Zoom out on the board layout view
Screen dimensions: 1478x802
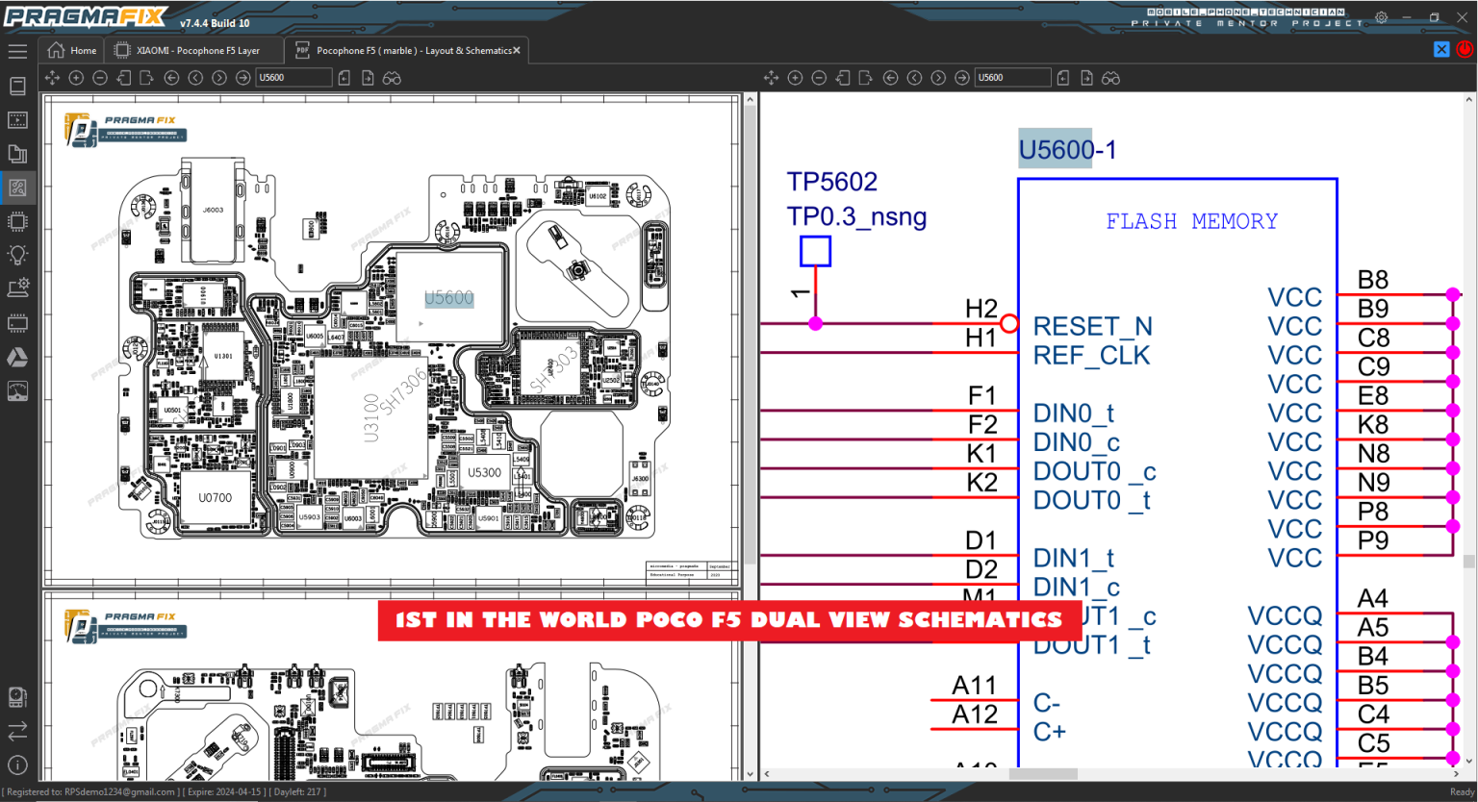click(x=99, y=77)
